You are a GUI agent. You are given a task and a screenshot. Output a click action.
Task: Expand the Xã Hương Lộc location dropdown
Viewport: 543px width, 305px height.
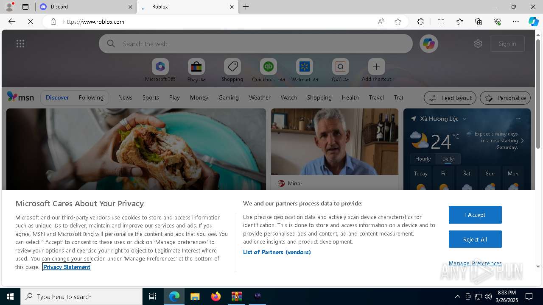[465, 119]
